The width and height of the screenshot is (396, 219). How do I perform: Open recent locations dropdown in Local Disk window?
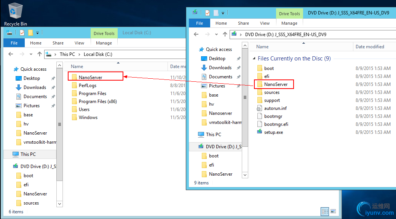(x=31, y=54)
